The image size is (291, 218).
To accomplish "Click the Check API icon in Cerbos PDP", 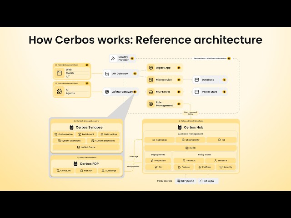I will (58, 171).
